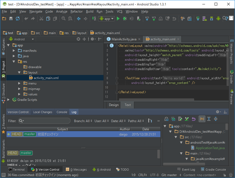
Task: Toggle the Captures side tool window
Action: (3, 47)
